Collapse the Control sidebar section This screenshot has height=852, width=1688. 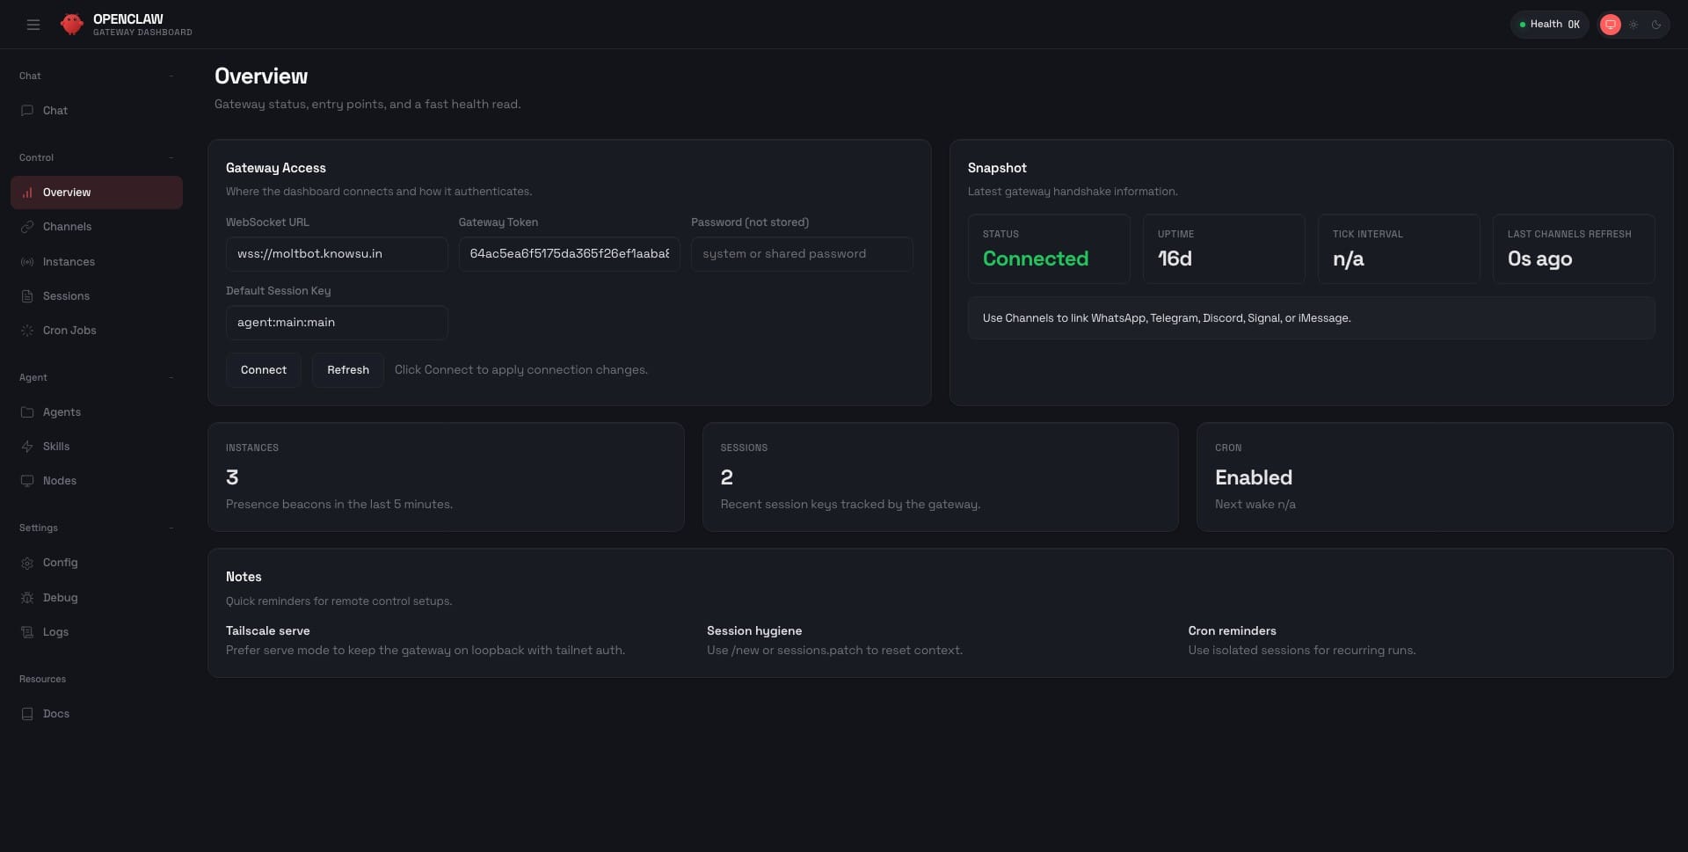171,158
